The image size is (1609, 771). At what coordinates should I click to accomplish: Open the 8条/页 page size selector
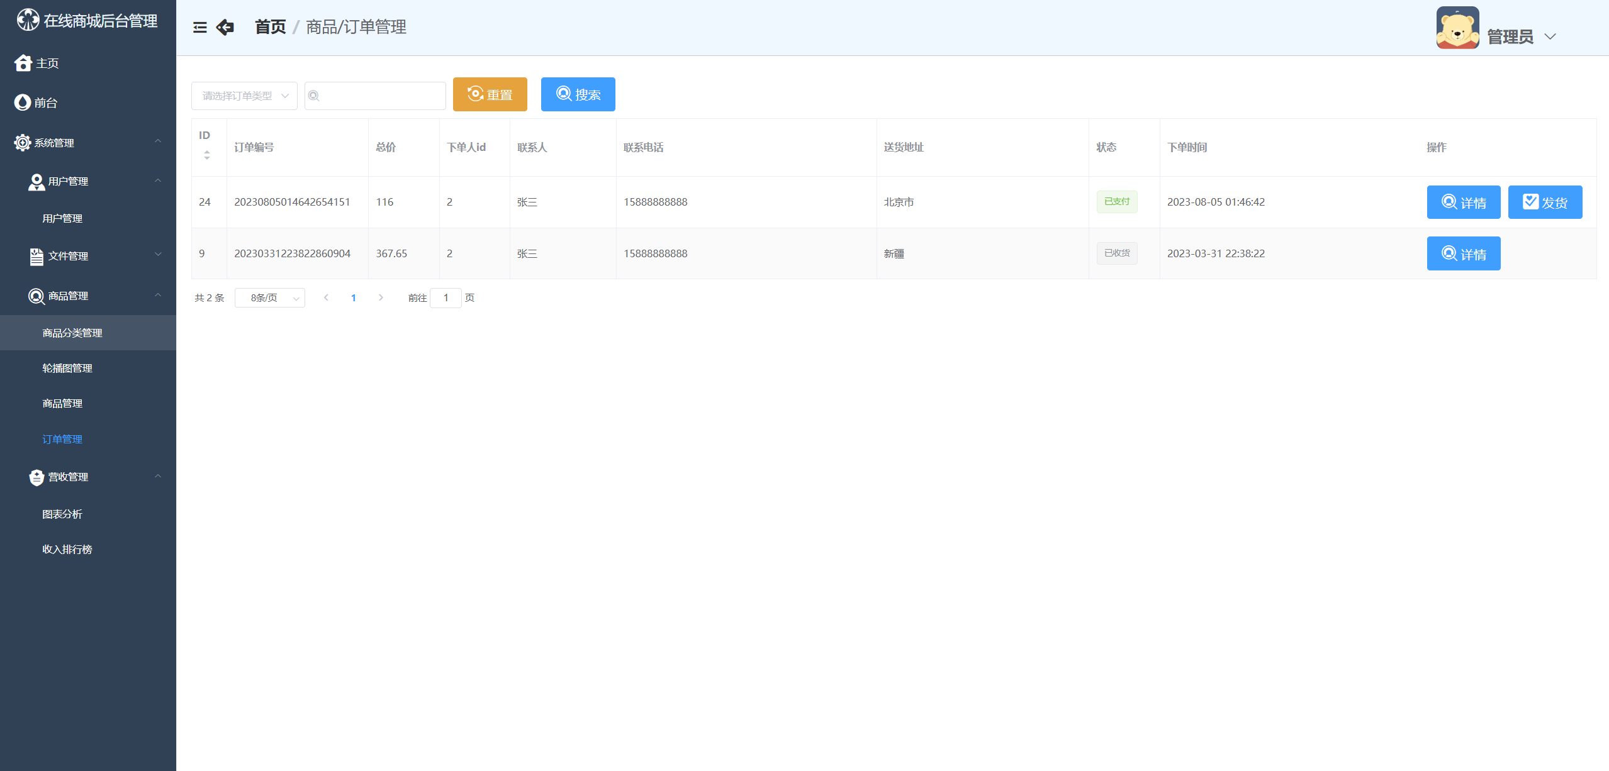[x=269, y=298]
